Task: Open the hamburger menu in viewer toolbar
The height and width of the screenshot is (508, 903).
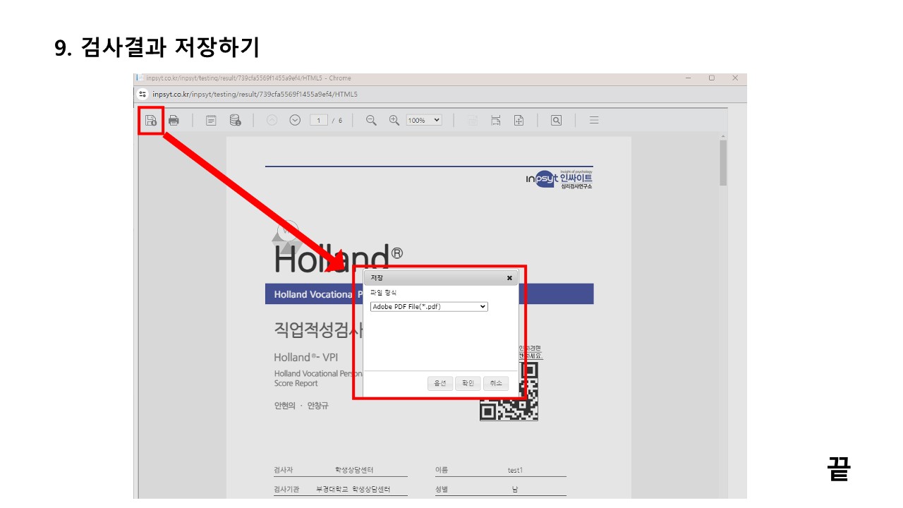Action: pyautogui.click(x=594, y=120)
